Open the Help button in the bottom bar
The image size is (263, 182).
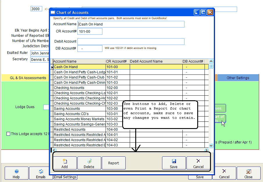pyautogui.click(x=17, y=173)
